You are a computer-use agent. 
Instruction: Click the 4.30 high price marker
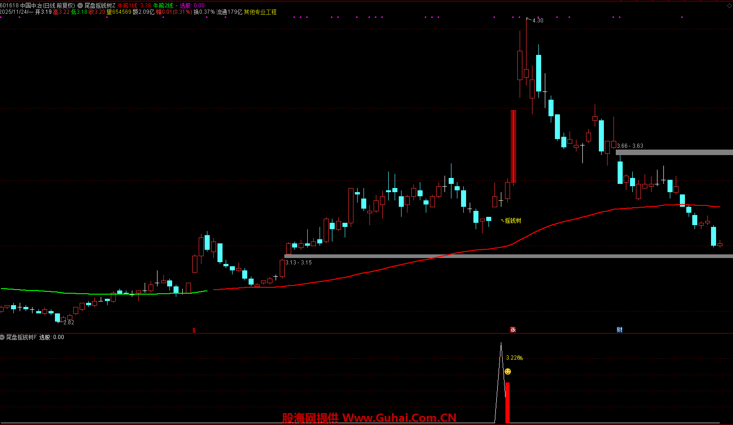538,21
